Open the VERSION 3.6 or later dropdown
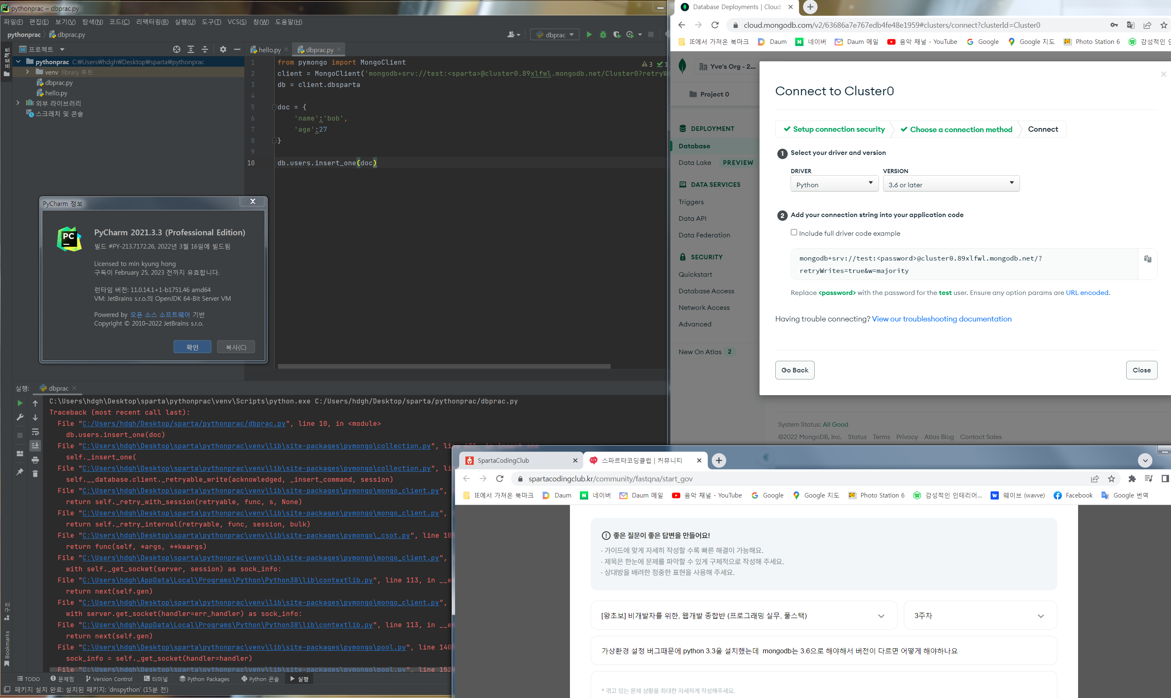 tap(951, 184)
